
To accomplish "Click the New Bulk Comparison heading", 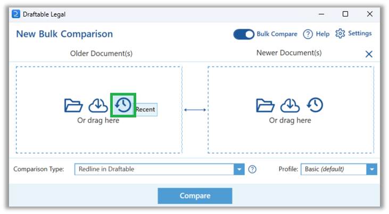I will click(x=64, y=34).
